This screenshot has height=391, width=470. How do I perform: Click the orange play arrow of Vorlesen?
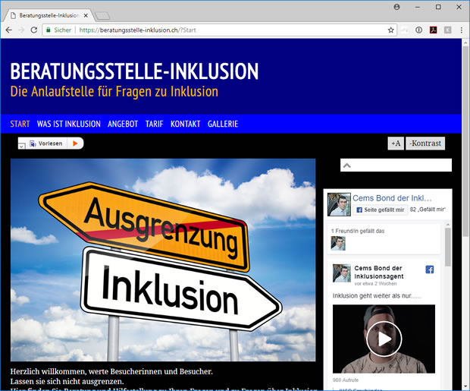(x=74, y=143)
